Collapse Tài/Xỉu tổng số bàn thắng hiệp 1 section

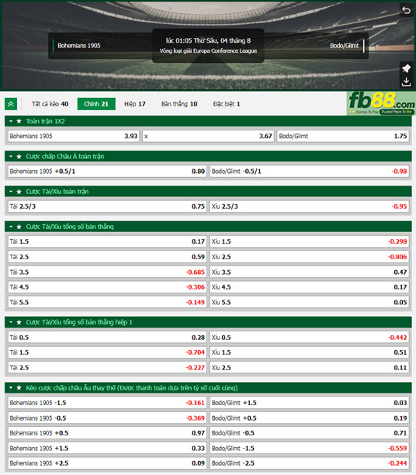(x=11, y=322)
